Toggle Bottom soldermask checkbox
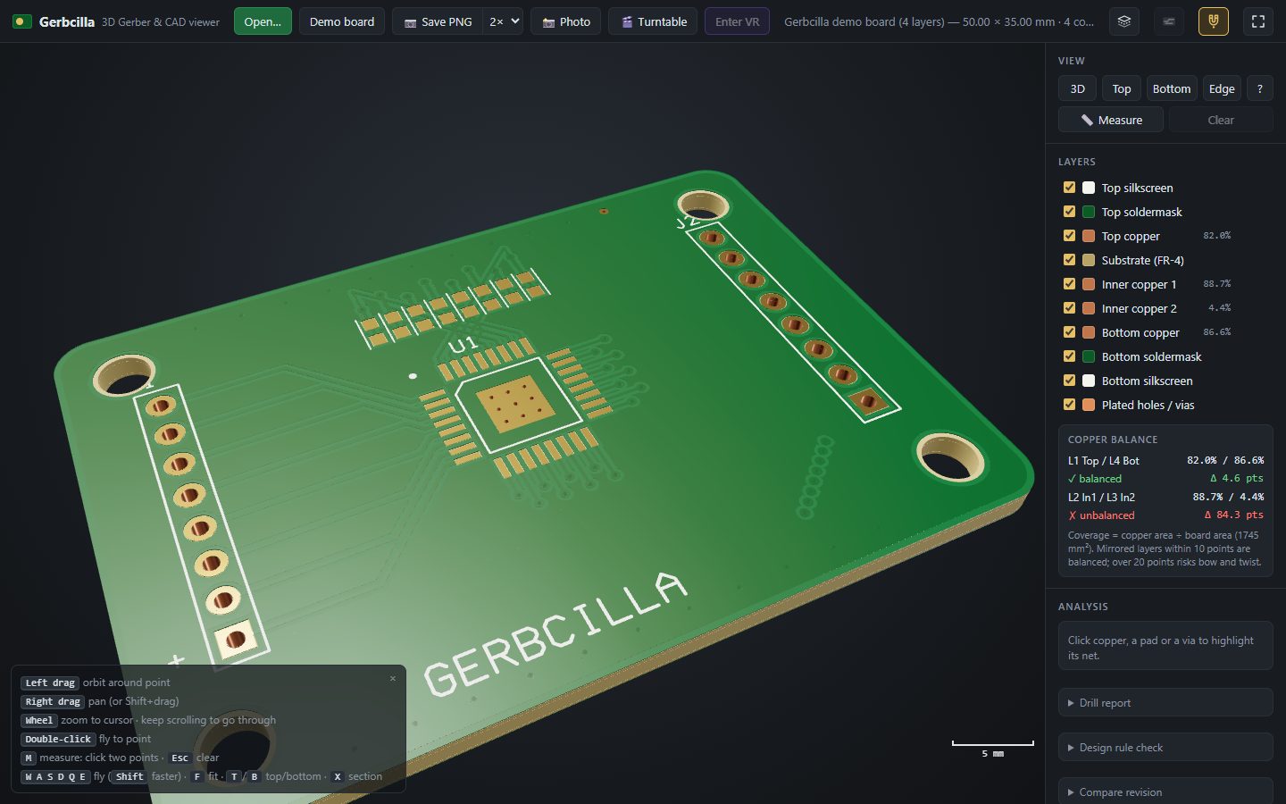This screenshot has height=804, width=1286. 1069,356
